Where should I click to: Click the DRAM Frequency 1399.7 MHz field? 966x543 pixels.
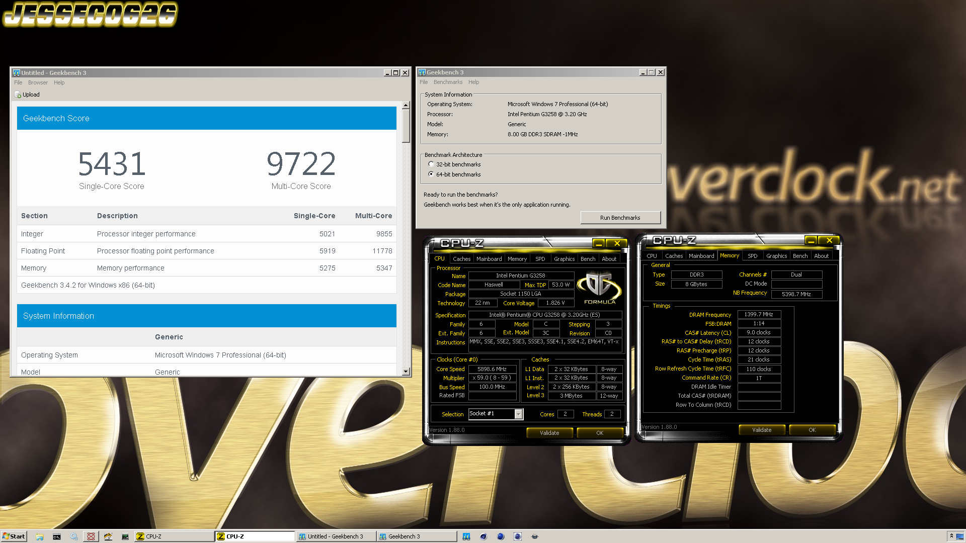(x=759, y=314)
